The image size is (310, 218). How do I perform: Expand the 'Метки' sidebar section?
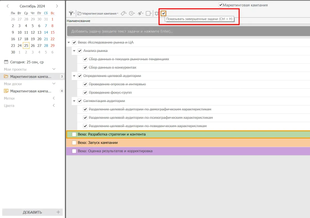coord(54,98)
